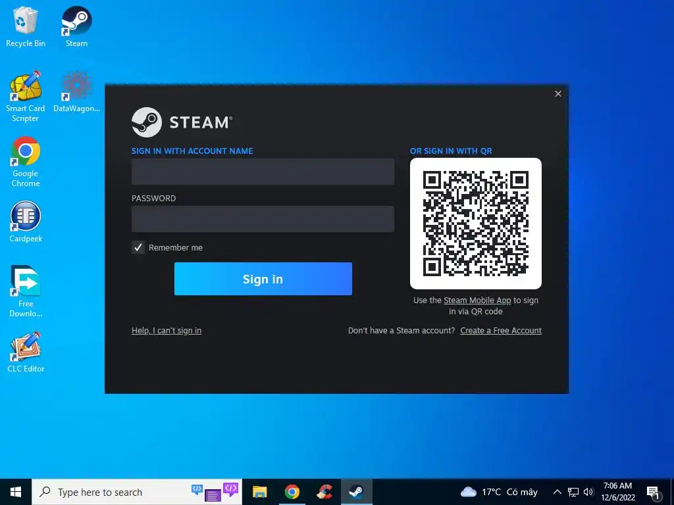This screenshot has height=505, width=674.
Task: Focus the password input field
Action: point(263,219)
